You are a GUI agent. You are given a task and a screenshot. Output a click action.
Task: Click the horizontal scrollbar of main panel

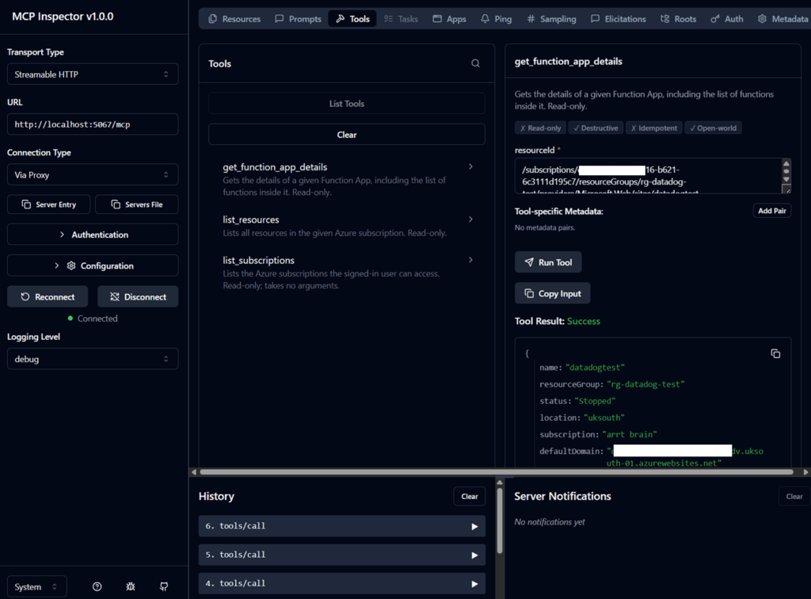click(497, 471)
